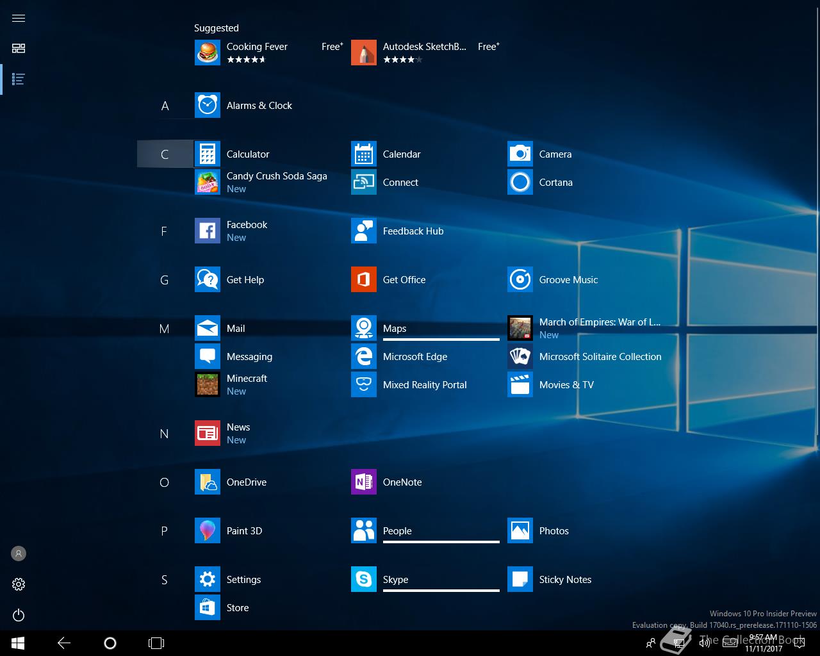Click the Suggested section heading
Screen dimensions: 820x656
point(217,28)
